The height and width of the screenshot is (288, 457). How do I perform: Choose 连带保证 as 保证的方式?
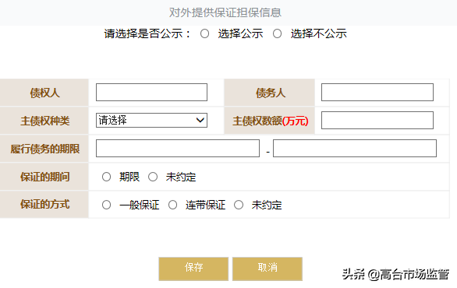[x=172, y=205]
